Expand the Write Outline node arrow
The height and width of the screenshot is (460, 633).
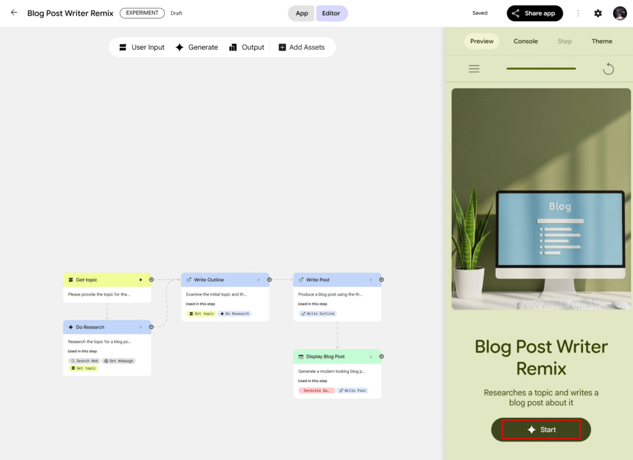click(259, 280)
